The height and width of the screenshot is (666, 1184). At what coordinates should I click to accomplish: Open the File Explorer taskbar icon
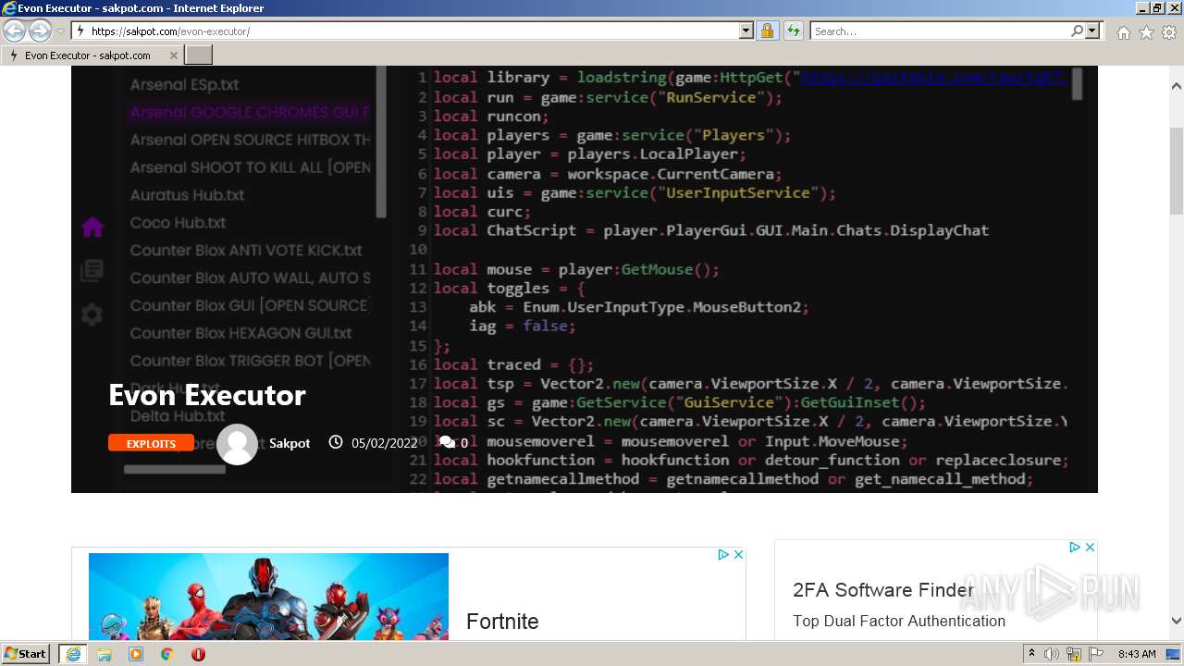point(105,654)
